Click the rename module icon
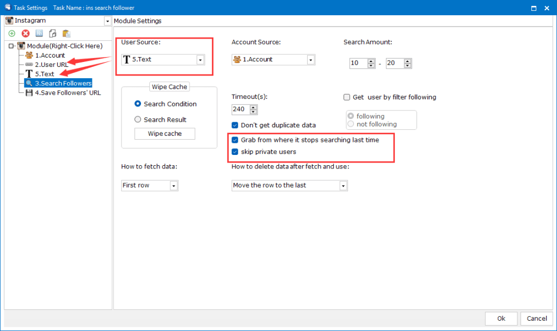This screenshot has width=557, height=331. pyautogui.click(x=39, y=34)
